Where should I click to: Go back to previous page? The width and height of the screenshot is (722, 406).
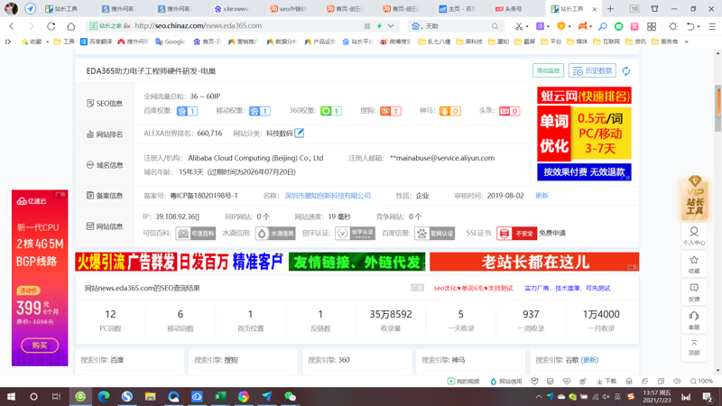coord(12,26)
